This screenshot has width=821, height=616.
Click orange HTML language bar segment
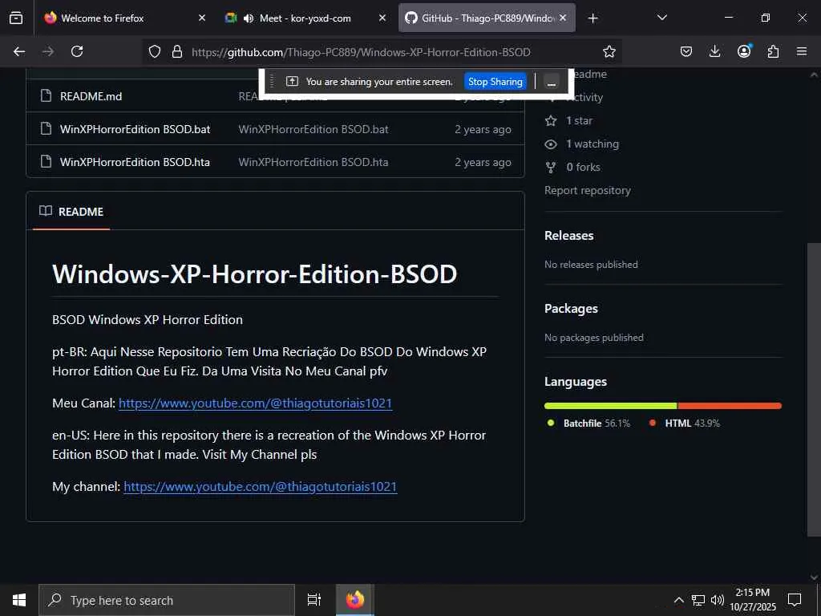point(730,406)
